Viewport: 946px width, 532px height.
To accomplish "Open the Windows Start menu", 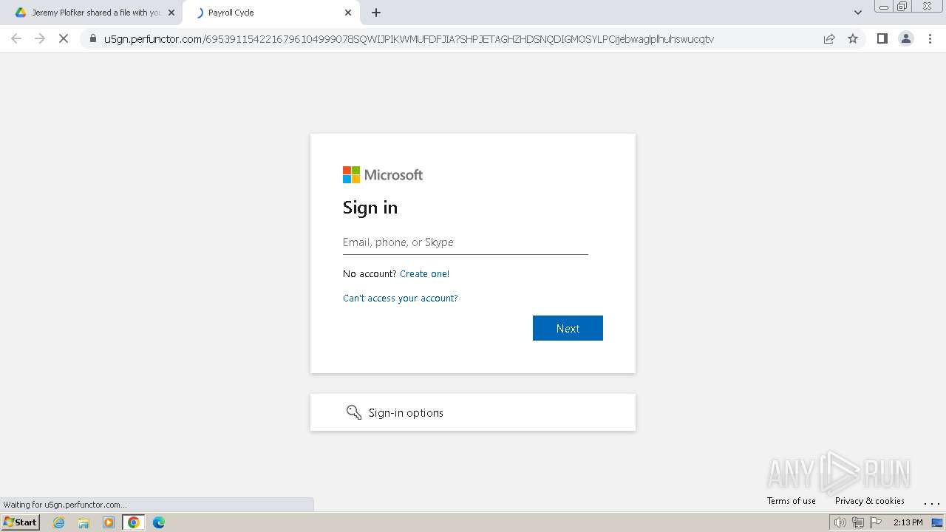I will tap(21, 522).
